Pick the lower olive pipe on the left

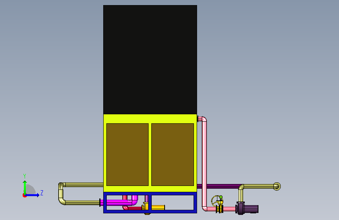tap(82, 203)
